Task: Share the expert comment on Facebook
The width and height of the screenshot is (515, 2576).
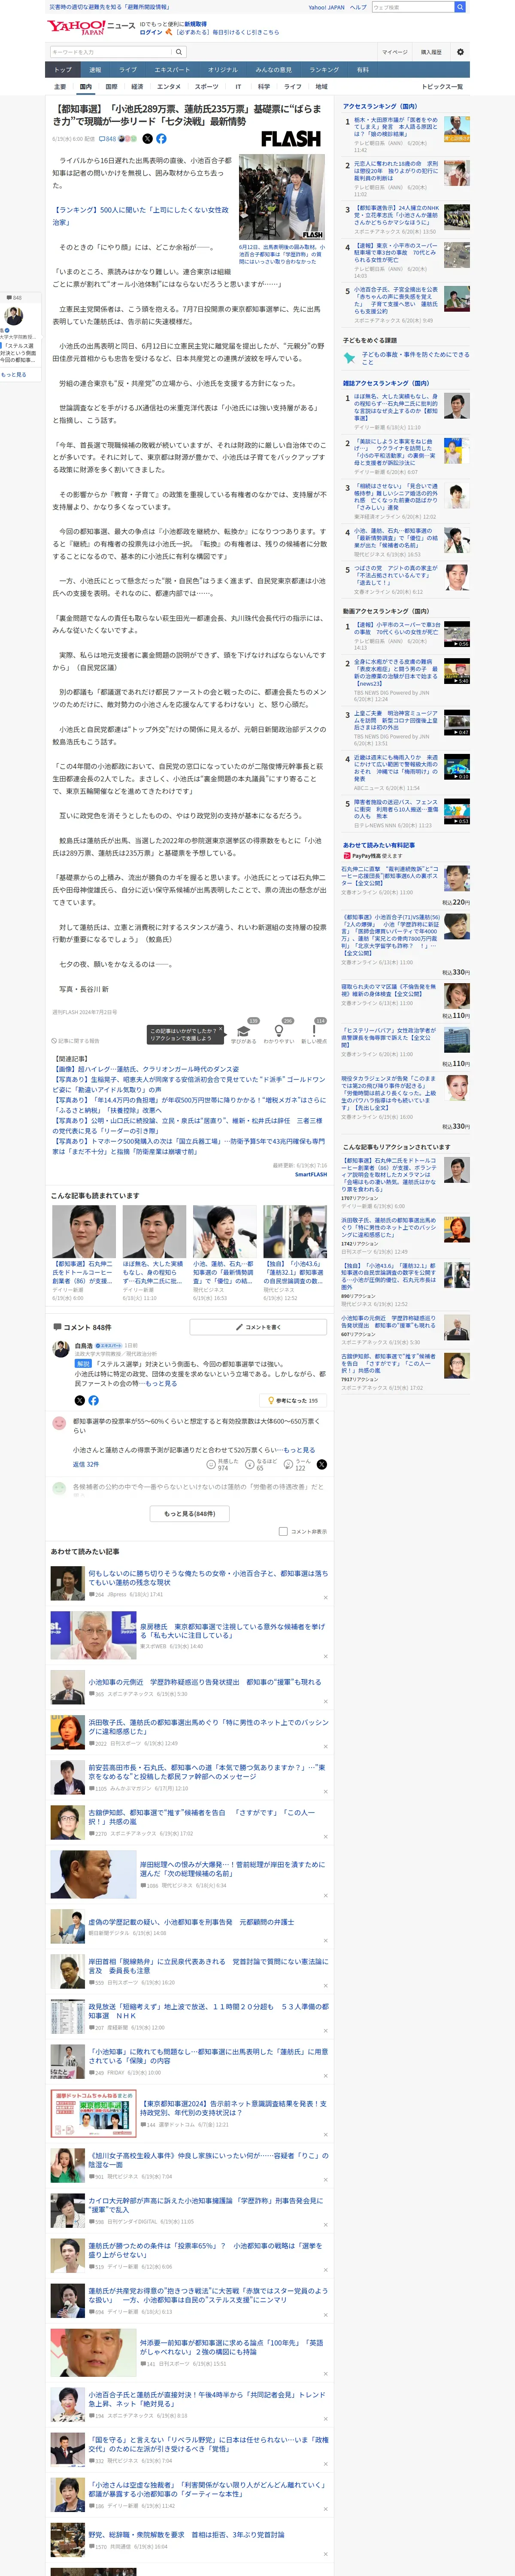Action: tap(93, 1400)
